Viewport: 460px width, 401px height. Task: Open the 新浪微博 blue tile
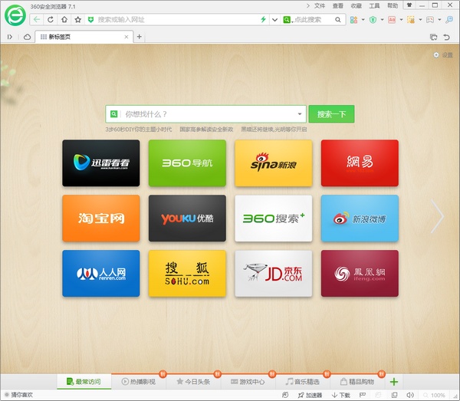(x=360, y=219)
